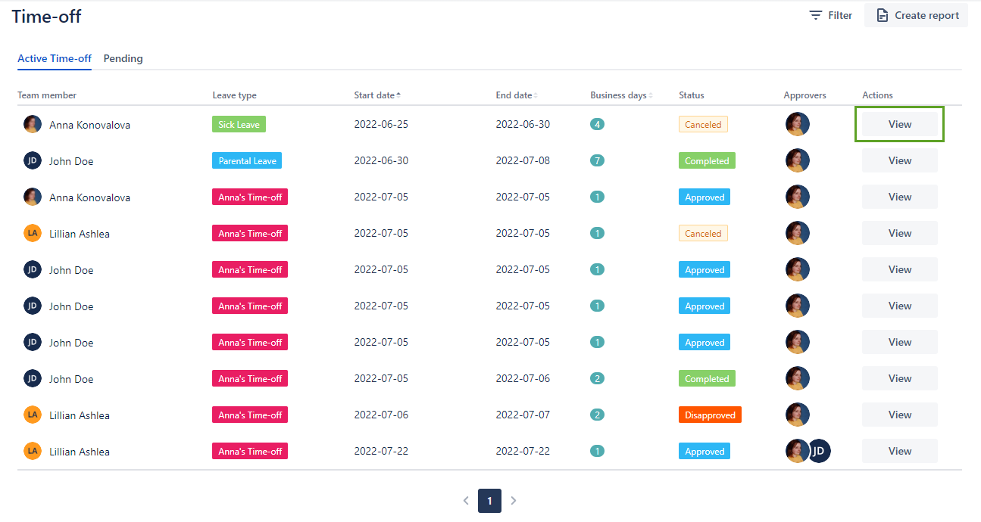Screen dimensions: 981x522
Task: Sort table by Start date column
Action: [x=376, y=95]
